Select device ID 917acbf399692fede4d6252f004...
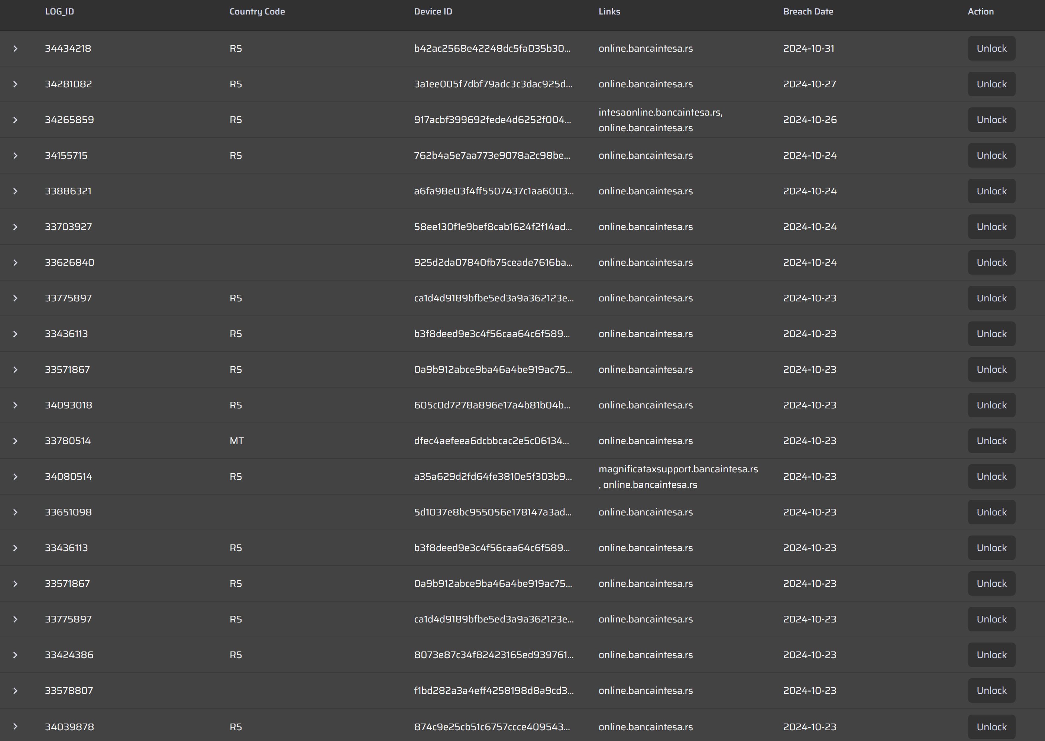The height and width of the screenshot is (741, 1045). tap(492, 120)
